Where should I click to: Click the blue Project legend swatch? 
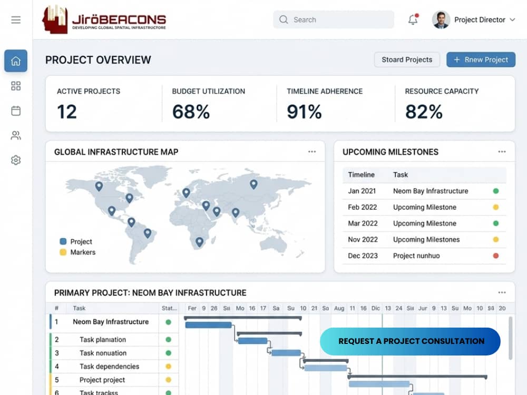click(63, 242)
